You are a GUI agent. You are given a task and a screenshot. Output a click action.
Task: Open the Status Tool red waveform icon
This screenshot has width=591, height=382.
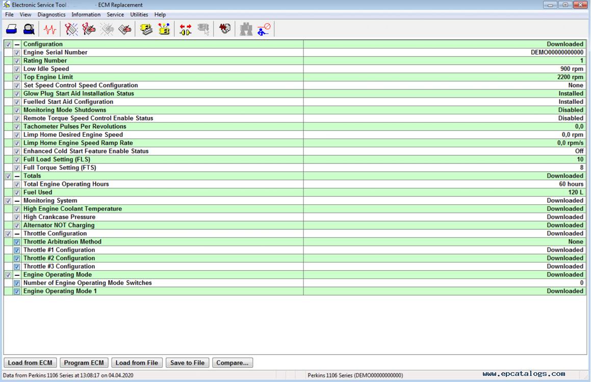pos(50,29)
